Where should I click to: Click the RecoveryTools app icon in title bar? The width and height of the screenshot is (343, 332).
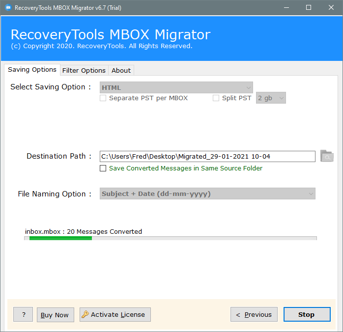(8, 8)
